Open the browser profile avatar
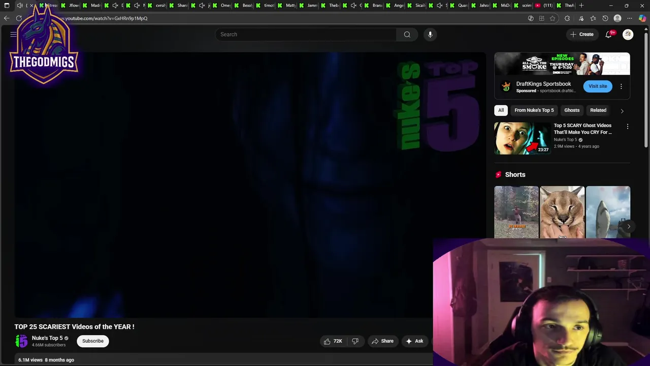 coord(617,18)
